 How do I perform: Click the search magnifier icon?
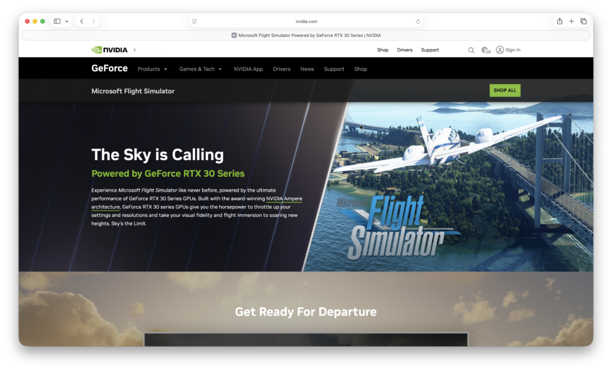pos(471,50)
